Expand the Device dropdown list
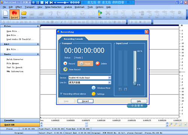Screen dimensions: 188x135 point(109,78)
